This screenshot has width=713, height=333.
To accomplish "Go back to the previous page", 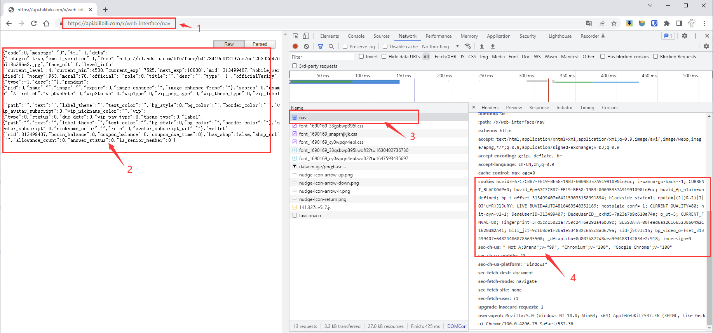I will click(x=9, y=23).
